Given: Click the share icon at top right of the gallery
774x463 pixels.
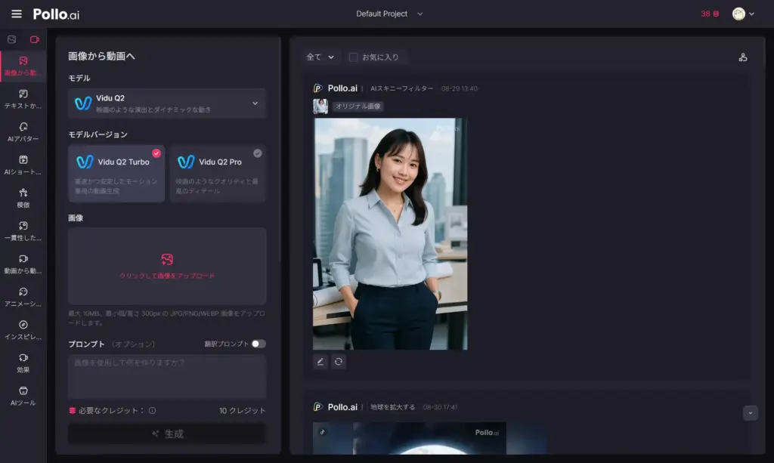Looking at the screenshot, I should click(x=742, y=57).
